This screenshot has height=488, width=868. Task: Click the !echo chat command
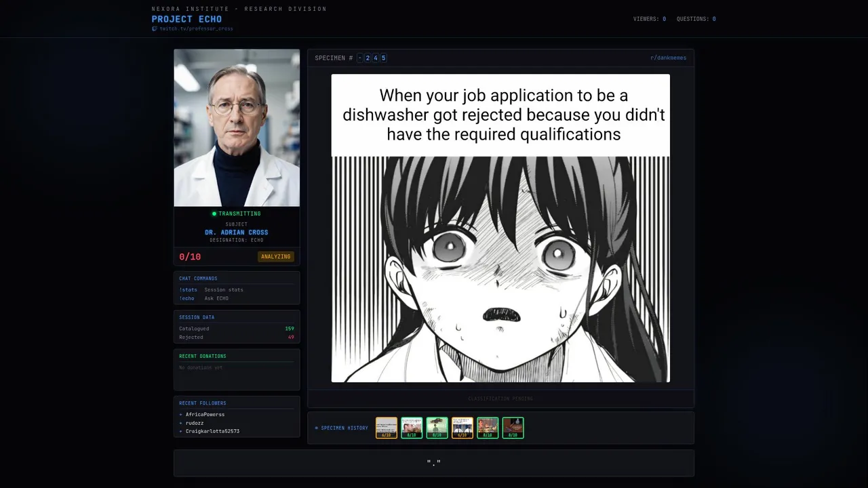[186, 298]
